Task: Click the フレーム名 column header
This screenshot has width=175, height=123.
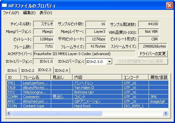Action: 36,77
